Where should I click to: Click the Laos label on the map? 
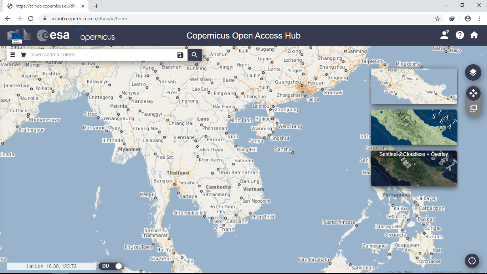click(203, 119)
